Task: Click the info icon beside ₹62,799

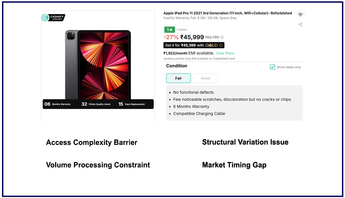Action: point(222,37)
